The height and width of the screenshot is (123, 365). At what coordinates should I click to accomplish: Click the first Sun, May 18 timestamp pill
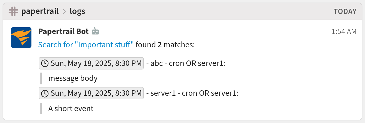tap(91, 63)
